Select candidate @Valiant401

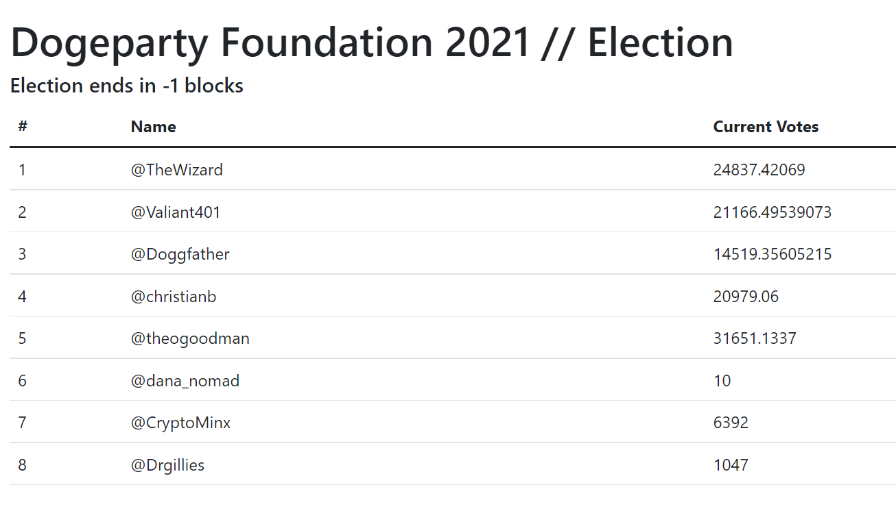[x=176, y=212]
